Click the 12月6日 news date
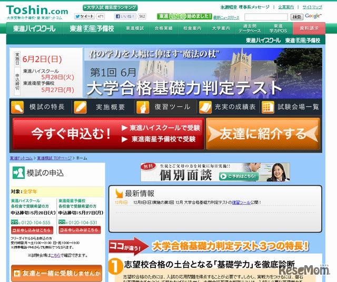 coord(121,203)
